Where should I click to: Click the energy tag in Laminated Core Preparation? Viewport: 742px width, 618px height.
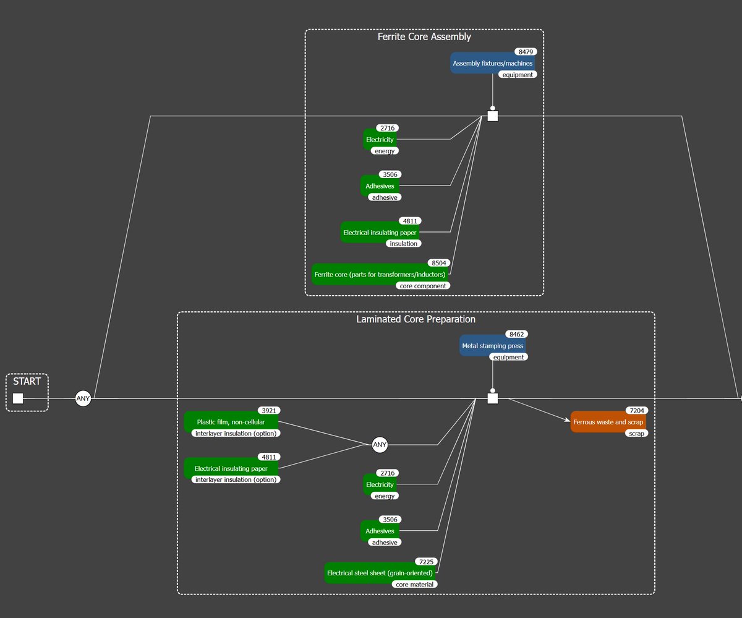pyautogui.click(x=385, y=496)
